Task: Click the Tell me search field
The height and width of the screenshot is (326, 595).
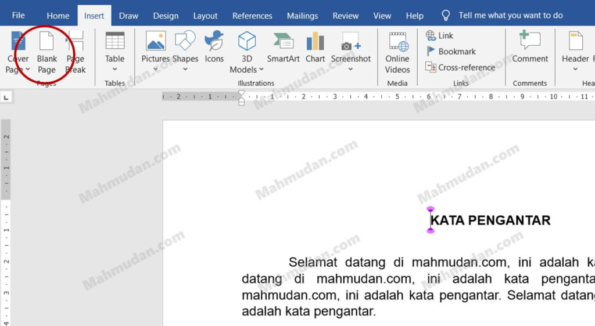Action: coord(510,16)
